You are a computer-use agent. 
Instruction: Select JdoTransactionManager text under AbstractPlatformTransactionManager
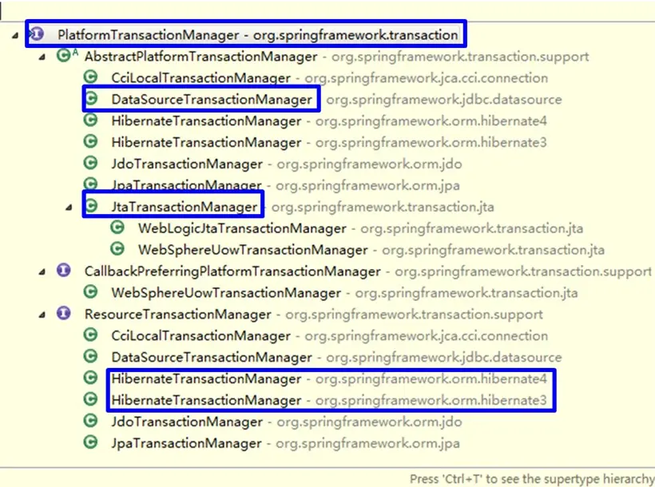point(187,164)
